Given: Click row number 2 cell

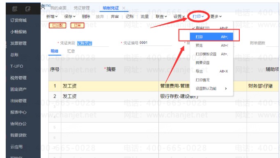Looking at the screenshot, I should 55,96.
